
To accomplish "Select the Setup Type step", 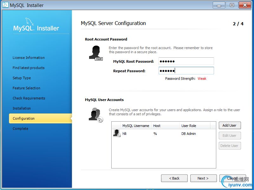I will click(x=22, y=78).
